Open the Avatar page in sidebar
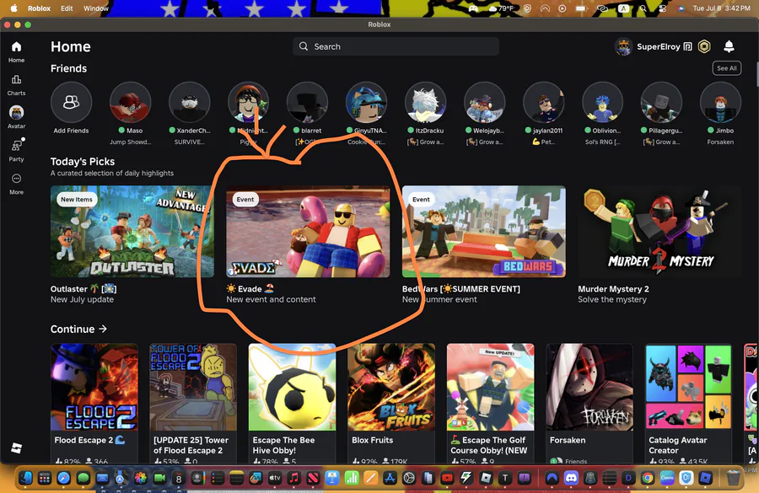Image resolution: width=759 pixels, height=493 pixels. [x=17, y=117]
